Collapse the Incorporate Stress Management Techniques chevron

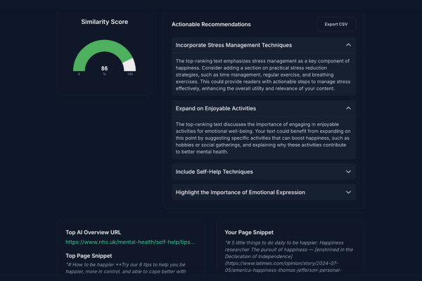pyautogui.click(x=348, y=45)
